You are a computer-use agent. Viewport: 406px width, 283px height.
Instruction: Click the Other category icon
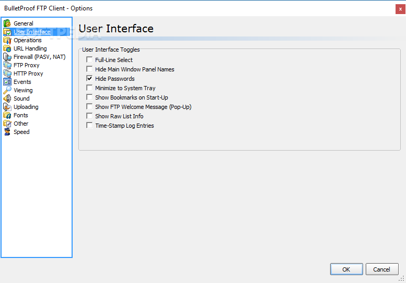[x=7, y=124]
